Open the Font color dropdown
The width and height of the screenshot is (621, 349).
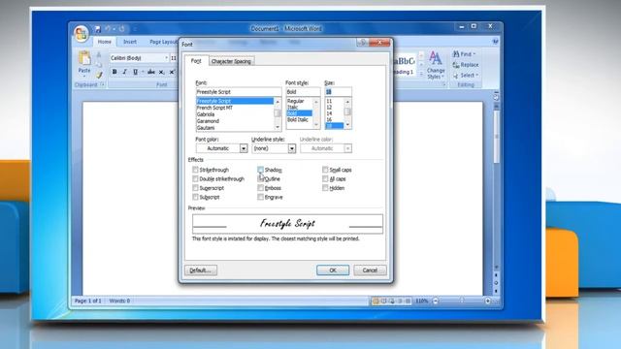244,148
